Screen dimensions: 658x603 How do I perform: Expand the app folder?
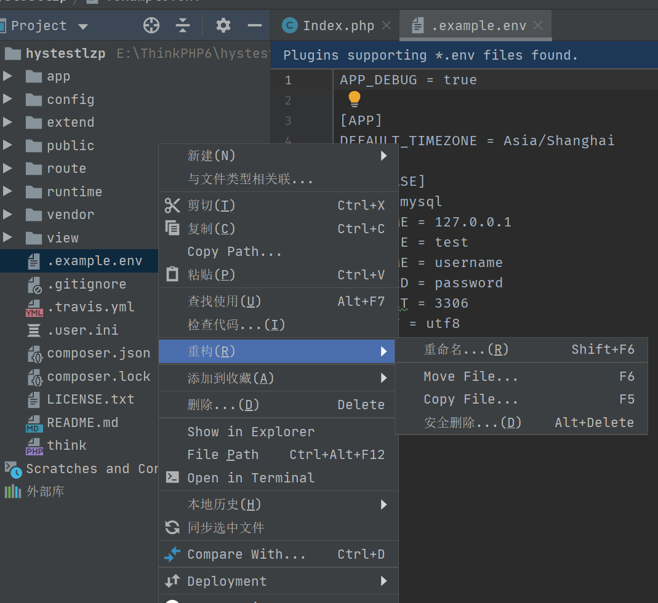(8, 76)
